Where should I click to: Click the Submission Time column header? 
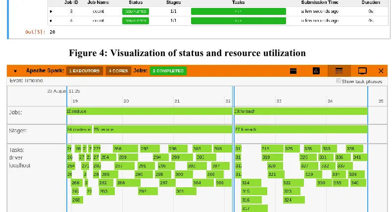320,2
